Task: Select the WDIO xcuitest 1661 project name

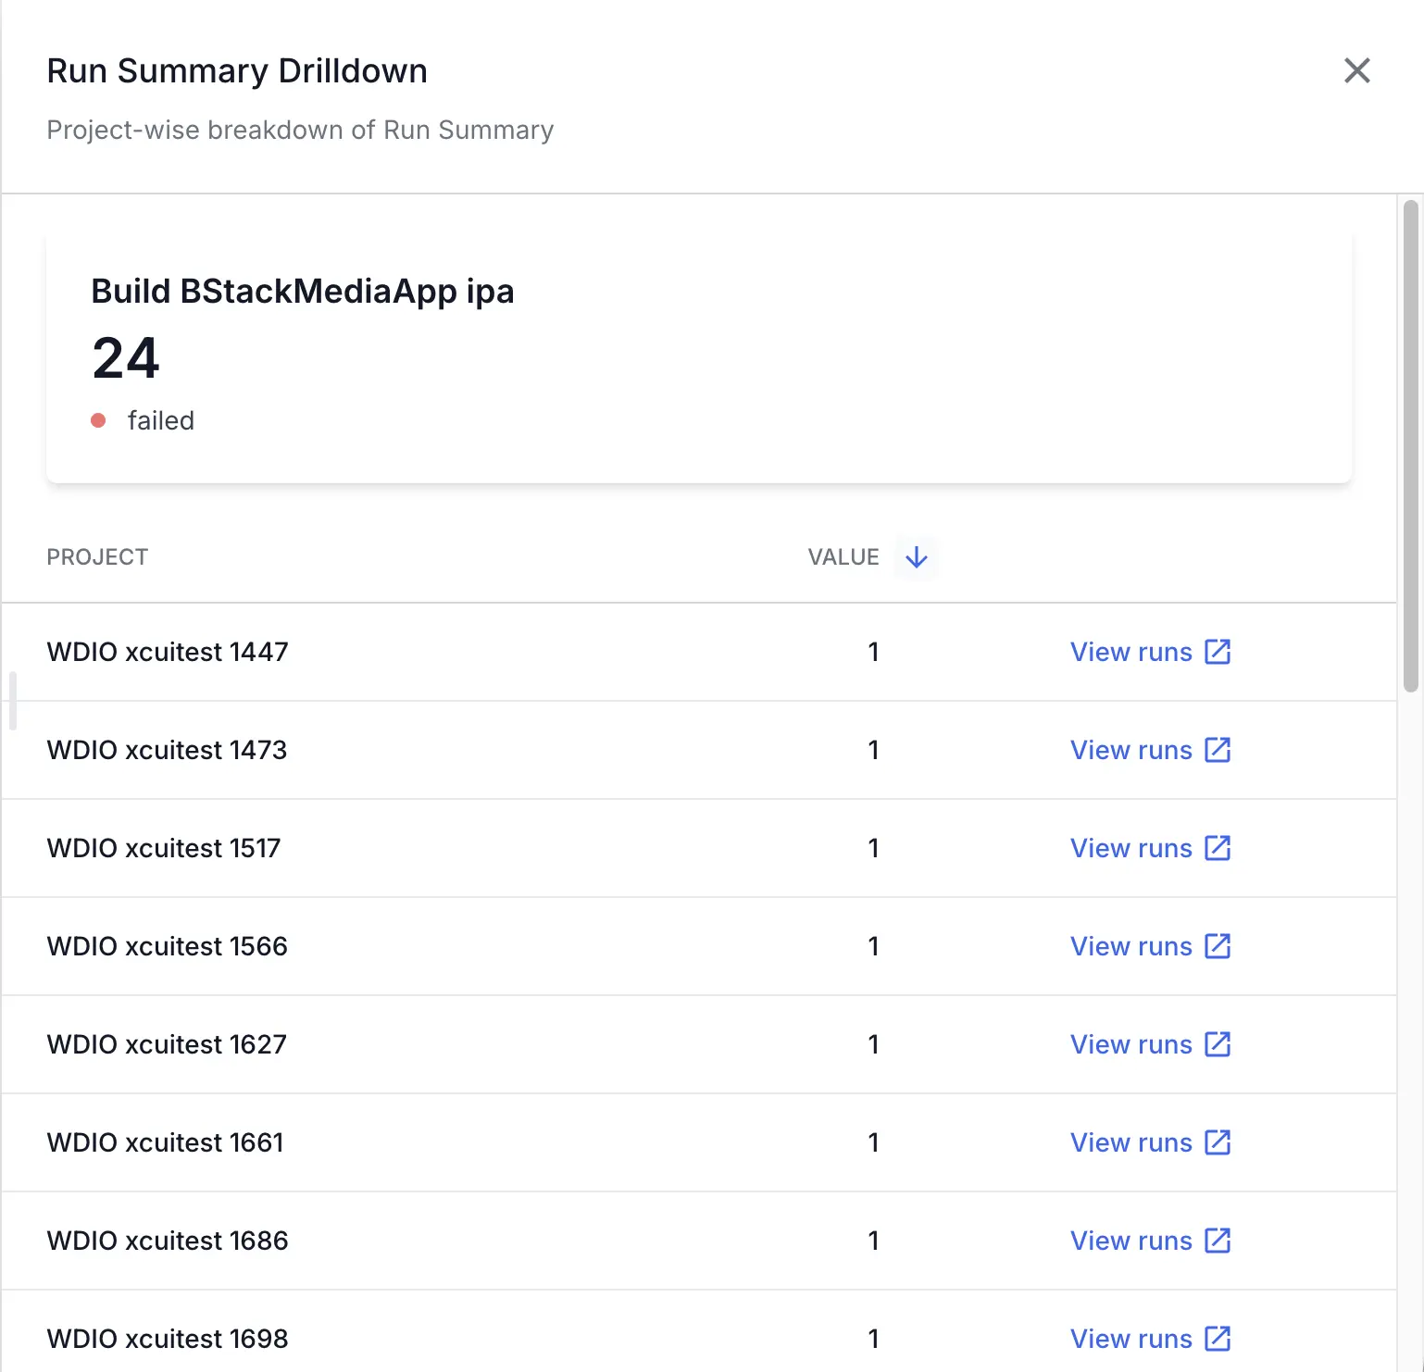Action: coord(166,1142)
